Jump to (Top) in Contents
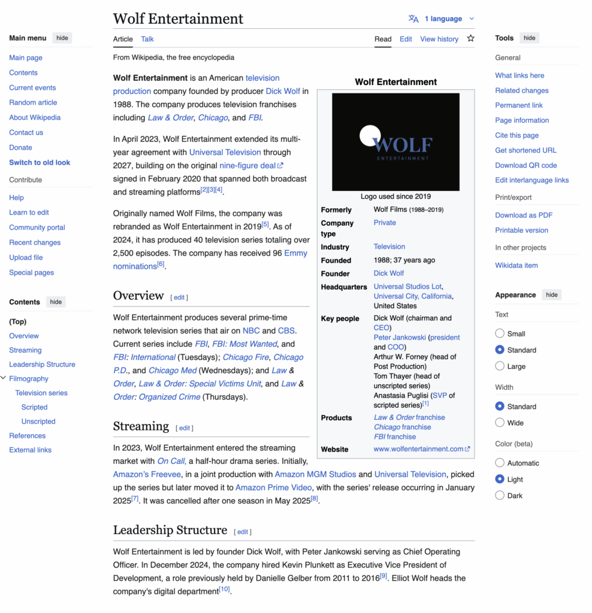 coord(18,321)
